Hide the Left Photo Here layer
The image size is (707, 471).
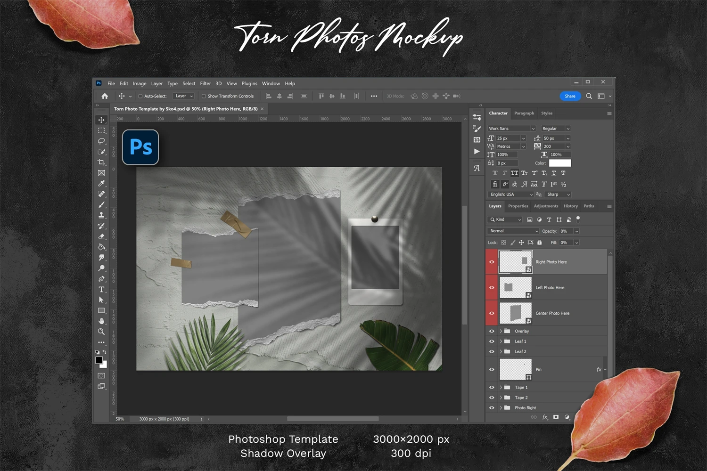click(x=492, y=288)
